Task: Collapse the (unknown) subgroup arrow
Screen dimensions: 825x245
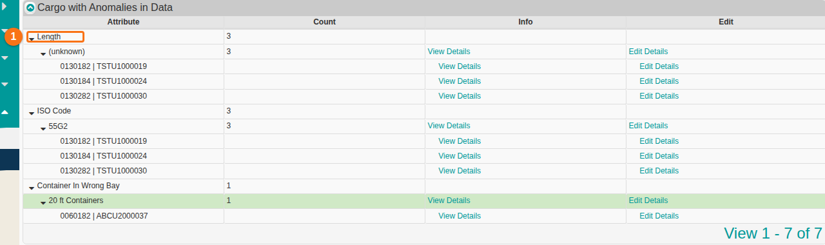Action: (43, 54)
